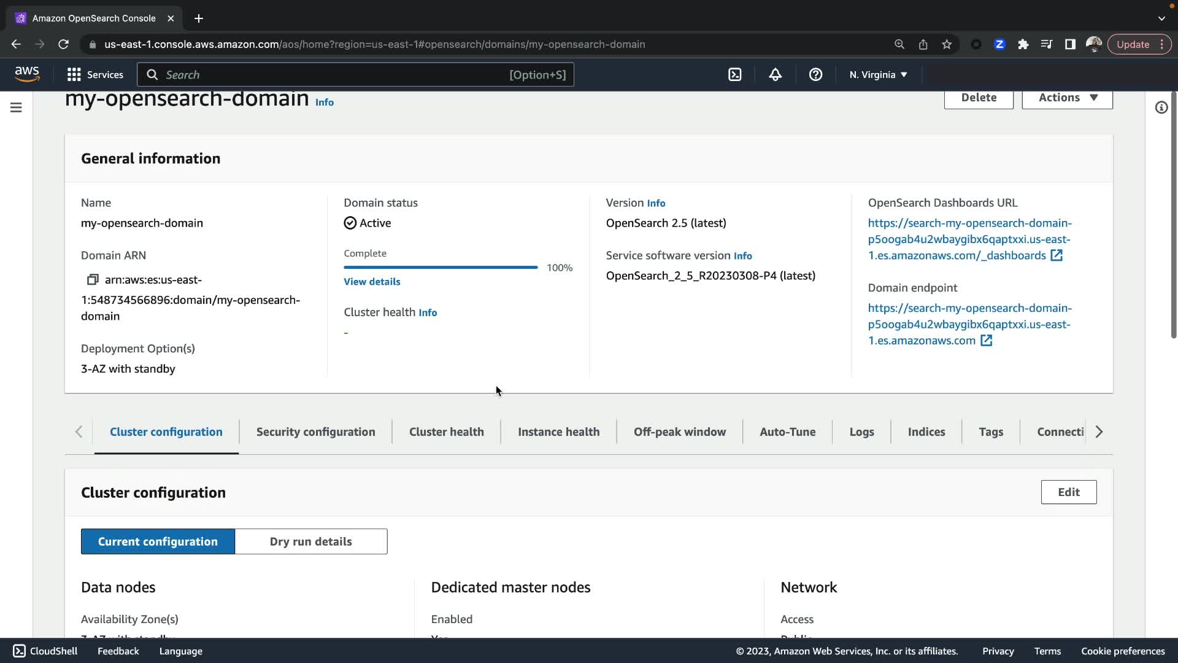1178x663 pixels.
Task: Go to the AWS logo home
Action: click(27, 74)
